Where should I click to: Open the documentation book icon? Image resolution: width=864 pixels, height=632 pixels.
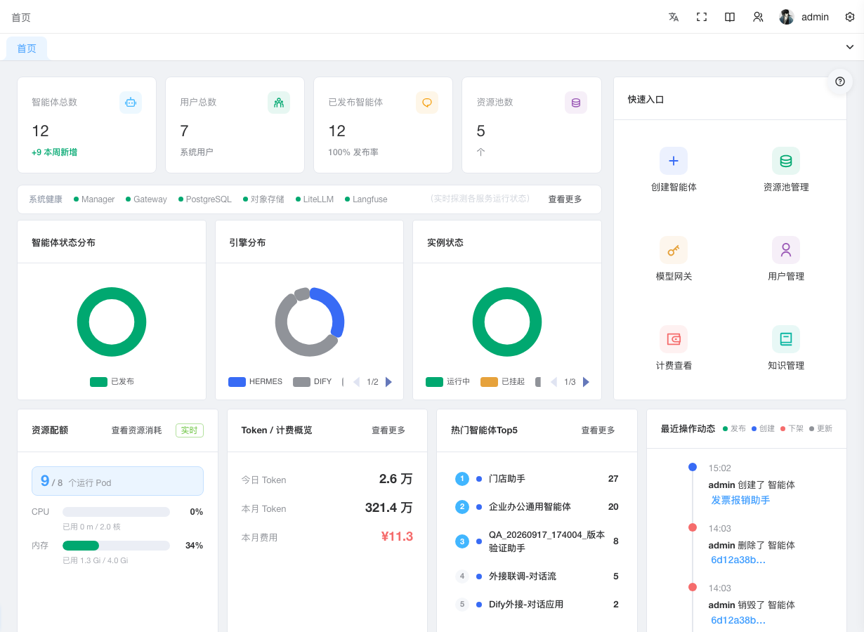730,17
